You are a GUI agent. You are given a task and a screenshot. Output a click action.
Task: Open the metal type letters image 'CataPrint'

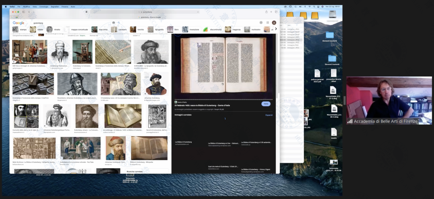tap(33, 84)
